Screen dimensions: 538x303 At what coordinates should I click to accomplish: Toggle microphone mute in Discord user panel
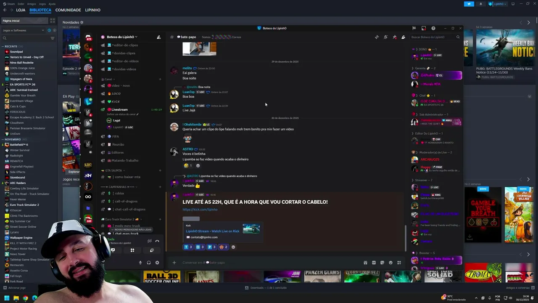(140, 263)
